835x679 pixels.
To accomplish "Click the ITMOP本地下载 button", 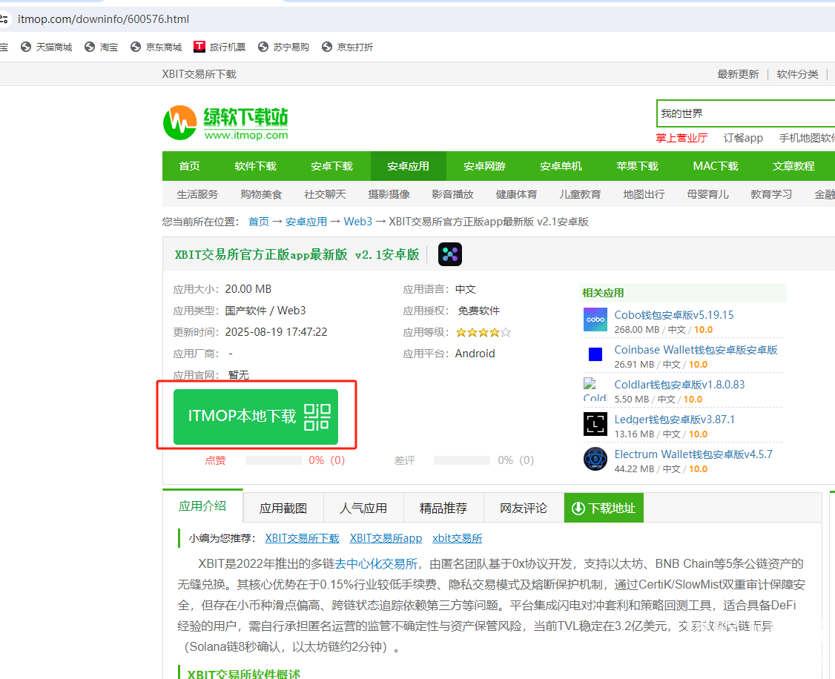I will click(242, 417).
